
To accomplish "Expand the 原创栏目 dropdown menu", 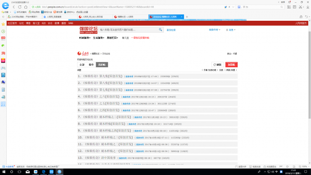I will pos(112,38).
